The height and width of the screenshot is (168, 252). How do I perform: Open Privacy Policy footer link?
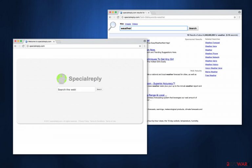[x=84, y=121]
